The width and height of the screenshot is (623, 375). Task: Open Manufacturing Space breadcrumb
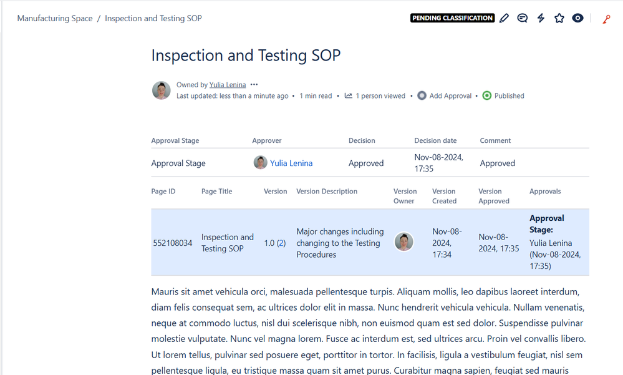tap(55, 18)
